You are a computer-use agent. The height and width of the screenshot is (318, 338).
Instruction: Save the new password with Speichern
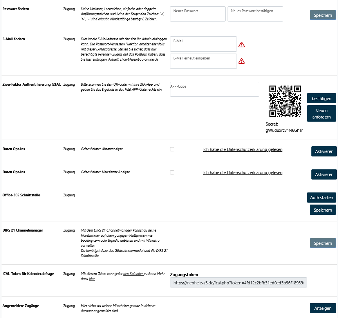[x=323, y=15]
